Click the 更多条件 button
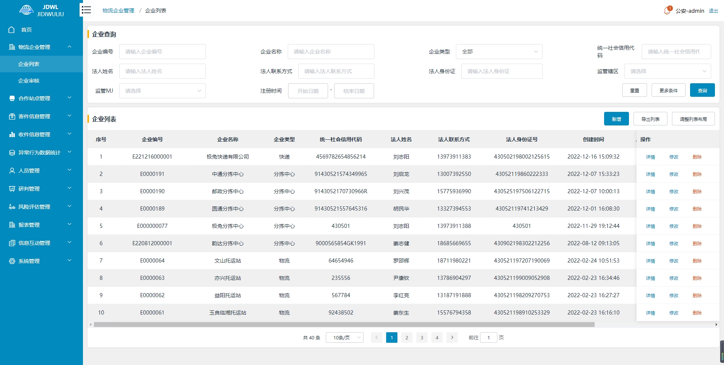The image size is (724, 365). (x=668, y=90)
